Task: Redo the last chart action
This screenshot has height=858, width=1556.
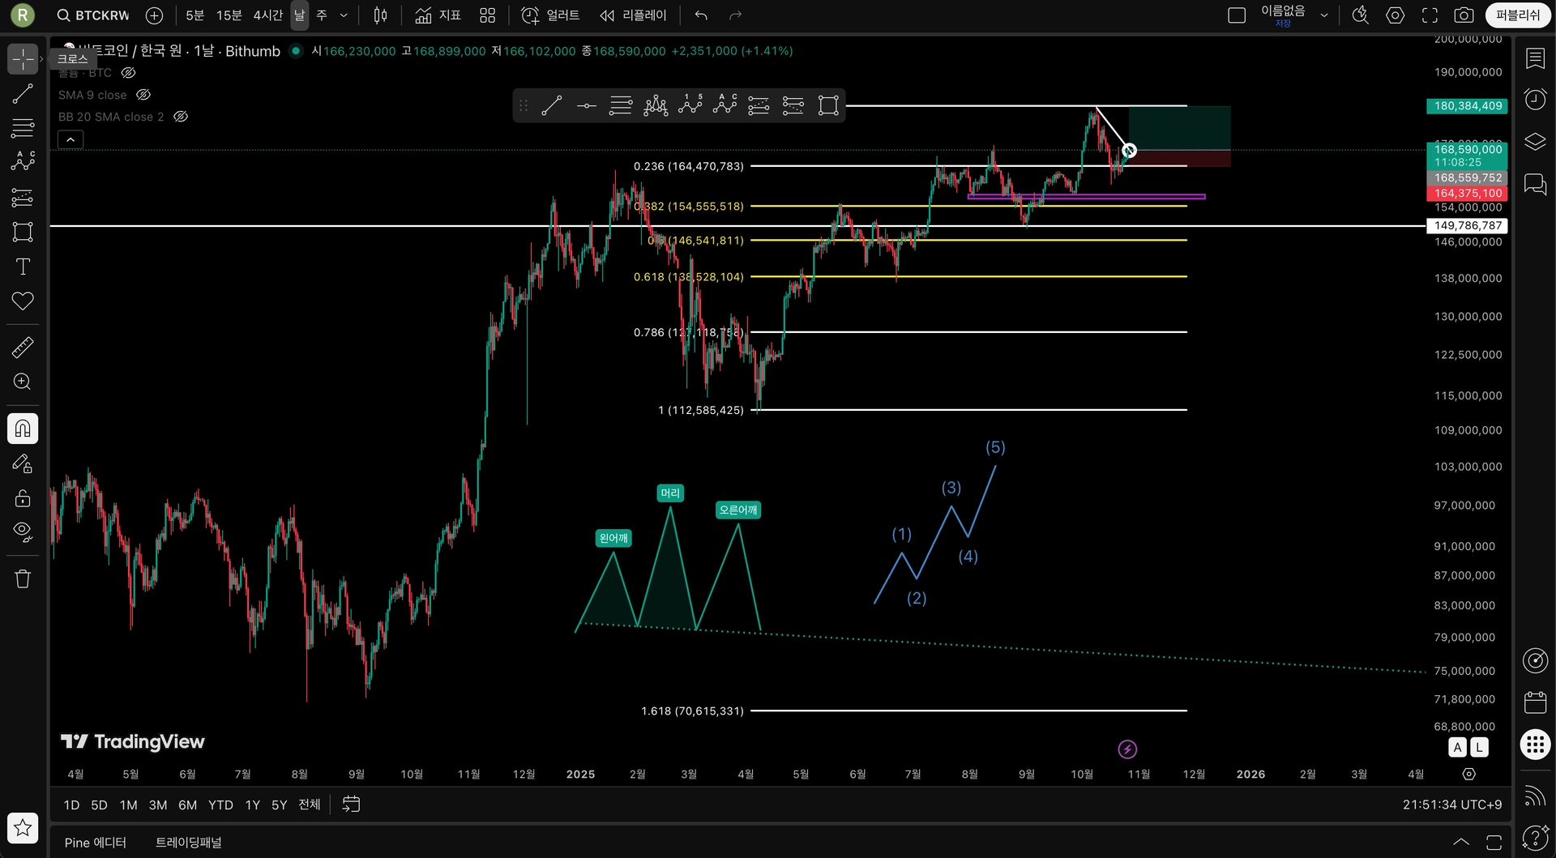Action: (x=735, y=15)
